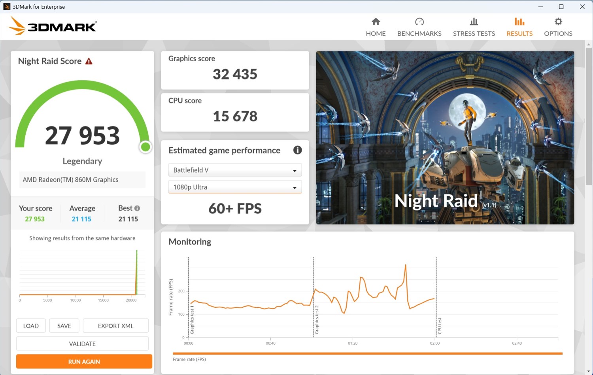Click the green marker on the score gauge
The height and width of the screenshot is (375, 593).
point(145,147)
